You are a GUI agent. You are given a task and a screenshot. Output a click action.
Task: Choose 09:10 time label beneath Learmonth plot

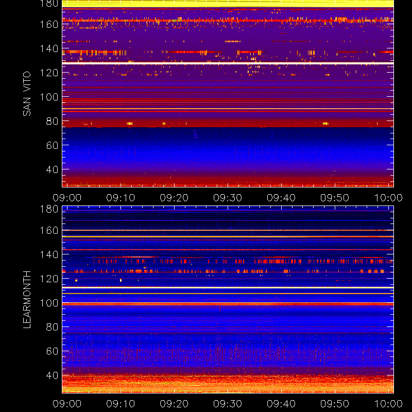(121, 404)
